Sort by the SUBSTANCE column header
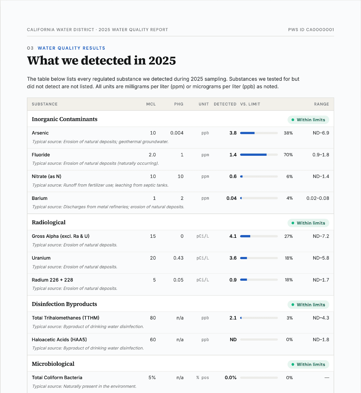Screen dimensions: 361x393 (44, 104)
